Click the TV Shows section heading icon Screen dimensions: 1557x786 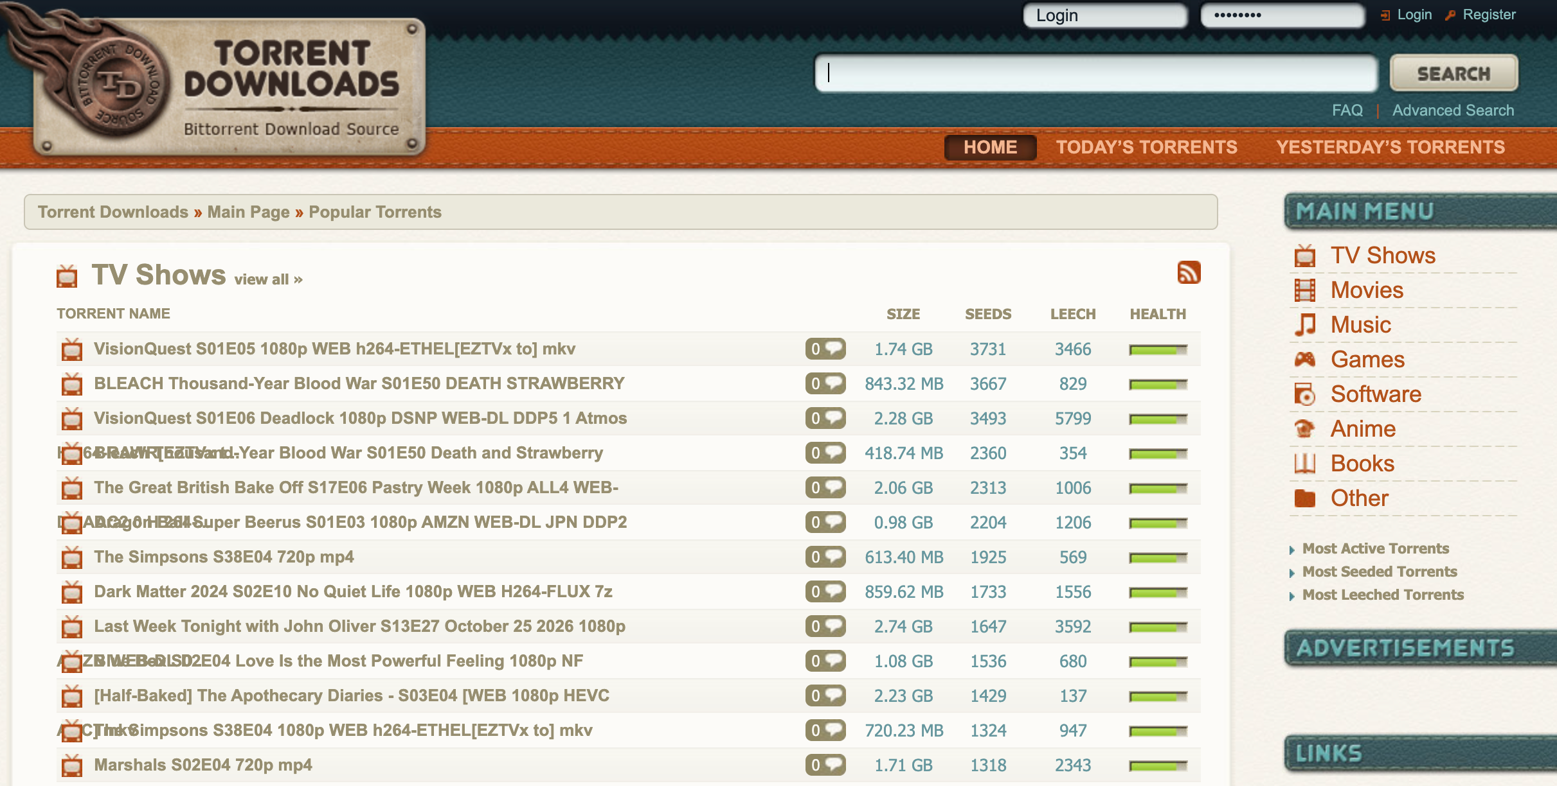coord(67,275)
